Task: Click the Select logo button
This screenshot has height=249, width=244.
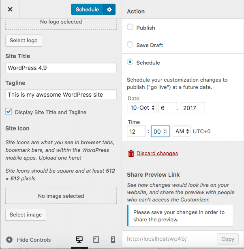Action: (x=24, y=40)
